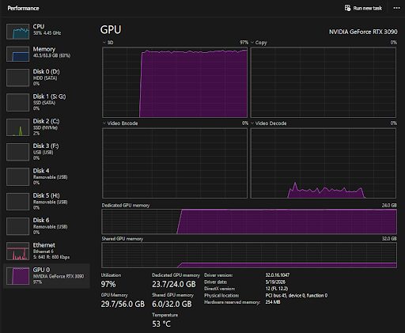Image resolution: width=405 pixels, height=333 pixels.
Task: Click the 23.7/24.0 GB dedicated memory value
Action: pos(174,284)
